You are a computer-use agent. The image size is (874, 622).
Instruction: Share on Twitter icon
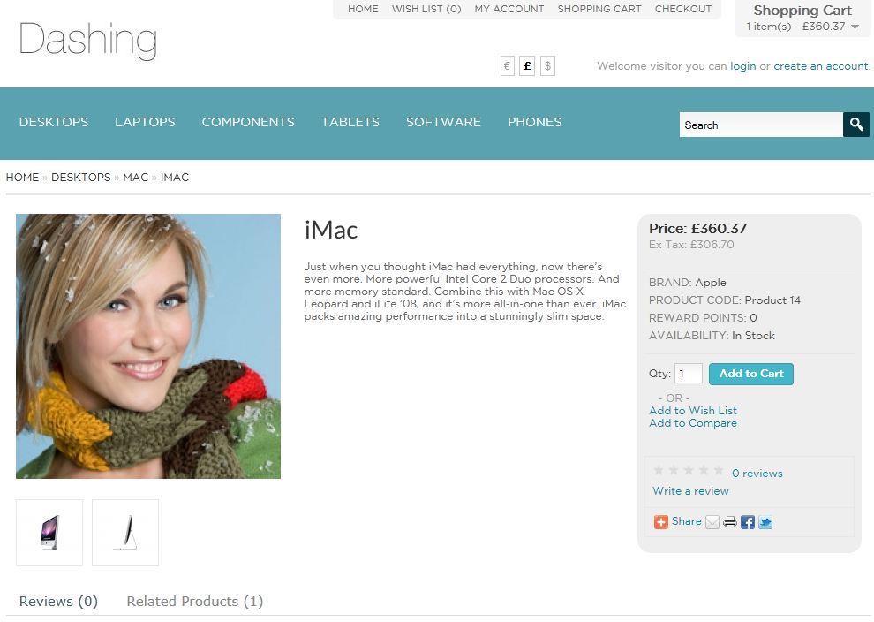(765, 522)
